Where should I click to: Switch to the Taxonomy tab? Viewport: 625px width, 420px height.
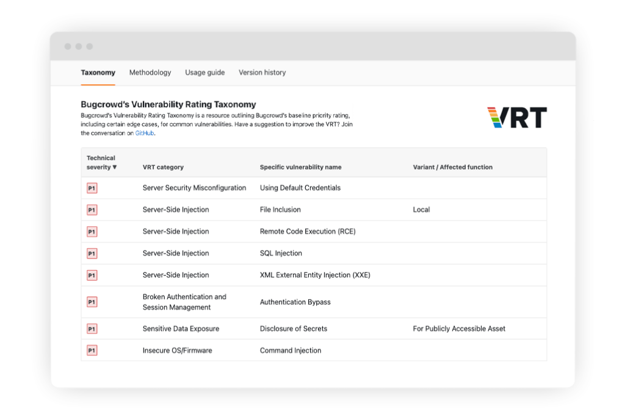tap(98, 73)
